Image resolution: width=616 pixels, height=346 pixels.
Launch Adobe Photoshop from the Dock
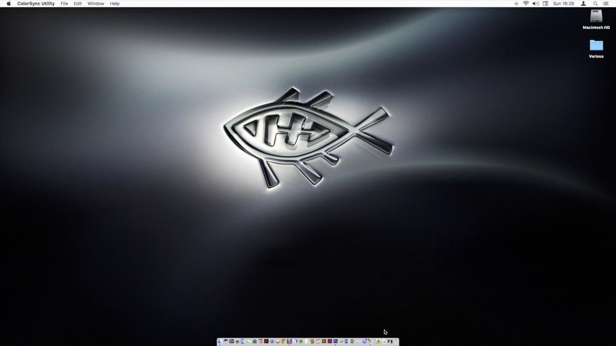coord(335,341)
